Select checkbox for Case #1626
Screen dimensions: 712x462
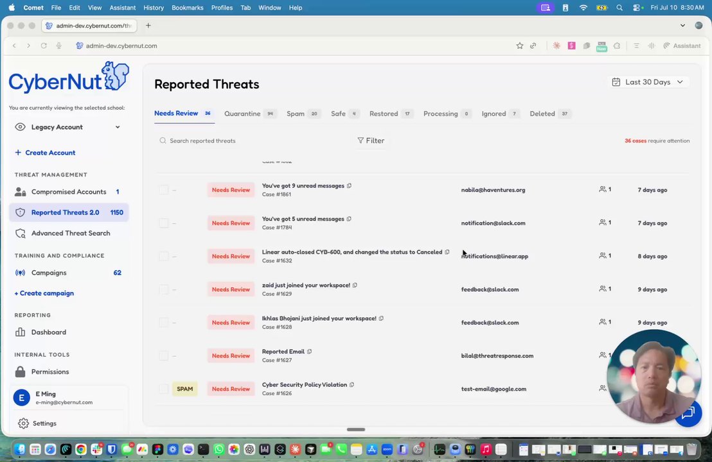tap(163, 389)
